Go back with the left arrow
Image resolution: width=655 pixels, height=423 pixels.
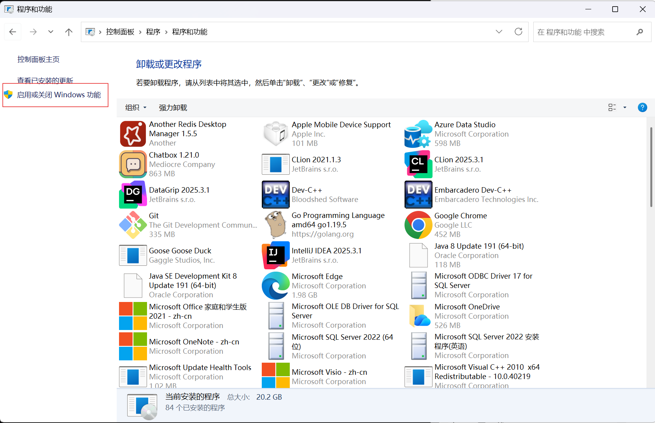(12, 32)
